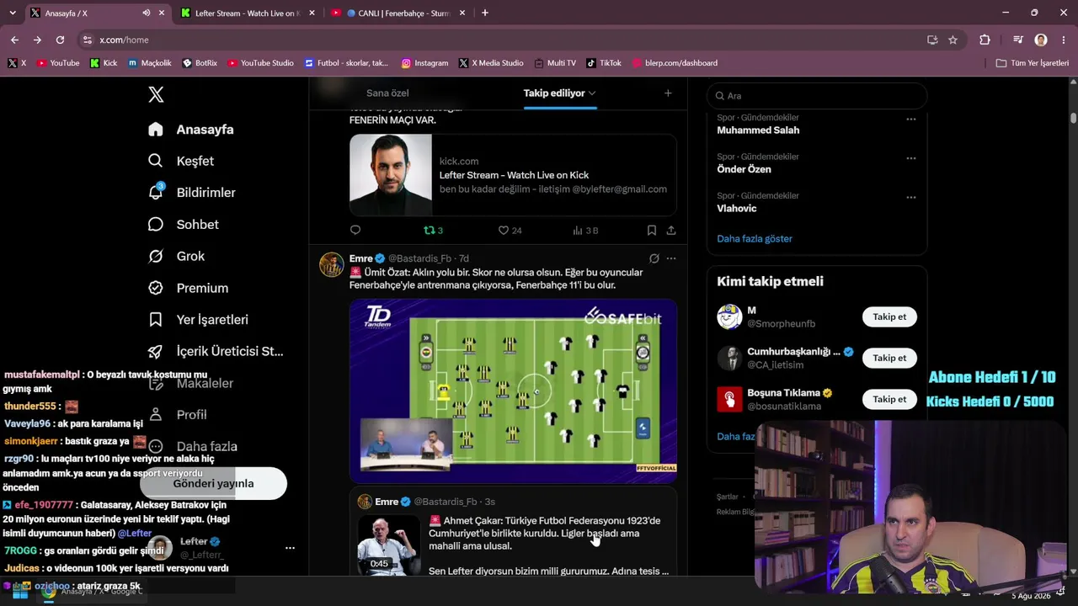Open the browser extensions puzzle icon

tap(985, 40)
